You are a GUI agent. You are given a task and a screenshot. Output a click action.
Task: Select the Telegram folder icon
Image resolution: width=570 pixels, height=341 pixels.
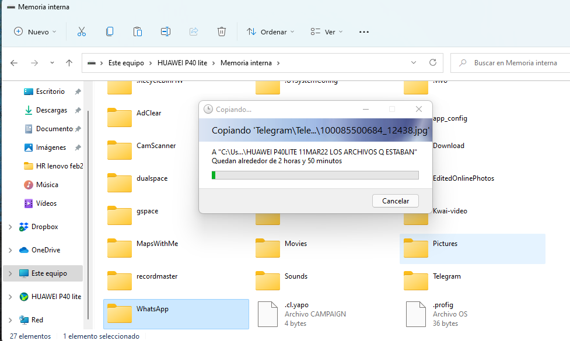coord(416,281)
